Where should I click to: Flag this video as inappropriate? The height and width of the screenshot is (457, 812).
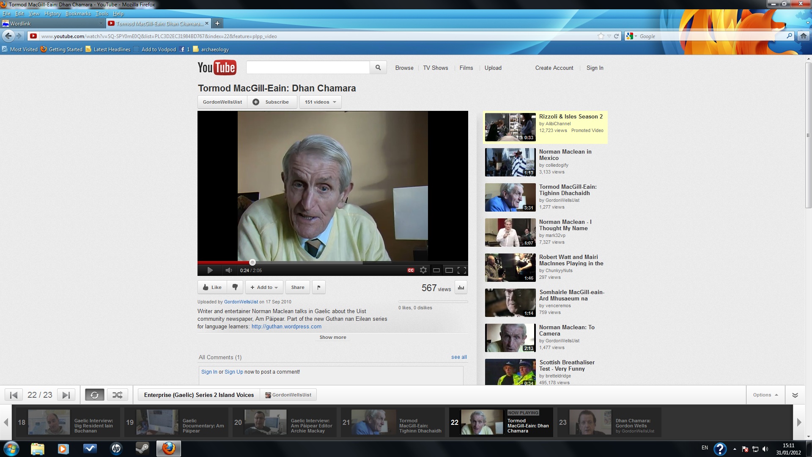(x=319, y=287)
